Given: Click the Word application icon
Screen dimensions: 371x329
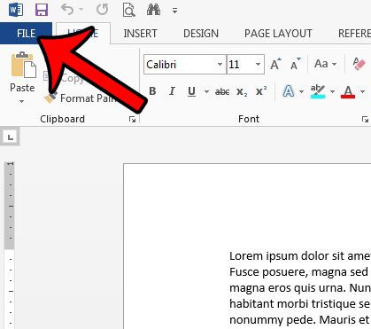Looking at the screenshot, I should coord(16,10).
